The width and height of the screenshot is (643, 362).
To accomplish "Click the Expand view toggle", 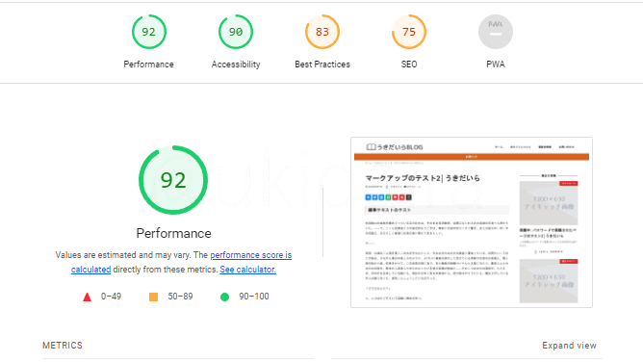I will click(x=569, y=346).
